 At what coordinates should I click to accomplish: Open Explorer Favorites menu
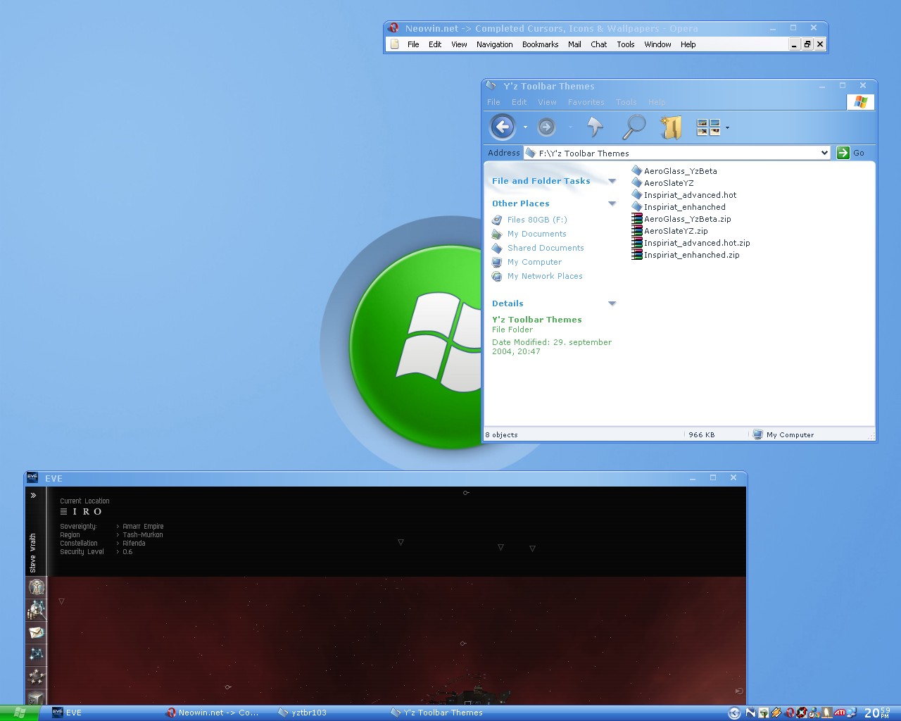click(586, 102)
